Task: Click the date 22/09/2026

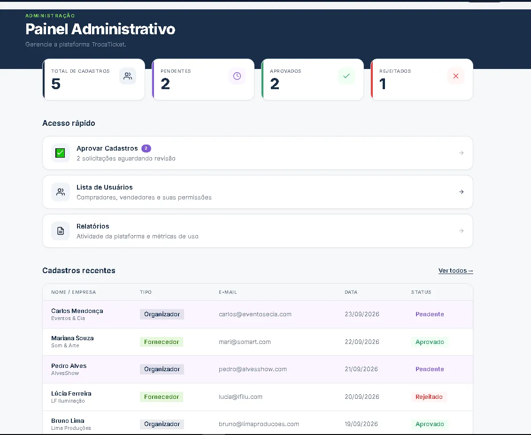Action: tap(362, 342)
